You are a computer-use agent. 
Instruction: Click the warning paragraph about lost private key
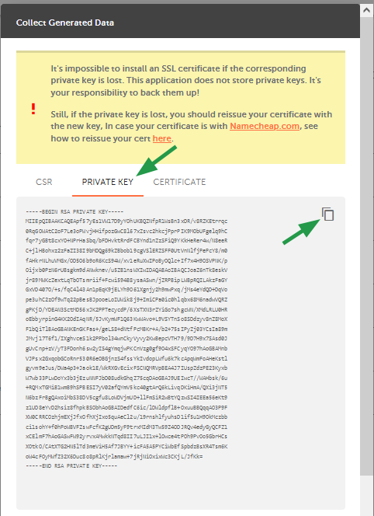pyautogui.click(x=185, y=80)
